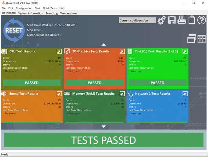Viewport: 208px width, 157px height.
Task: Pop out the 2D Graphics Test window
Action: point(122,51)
